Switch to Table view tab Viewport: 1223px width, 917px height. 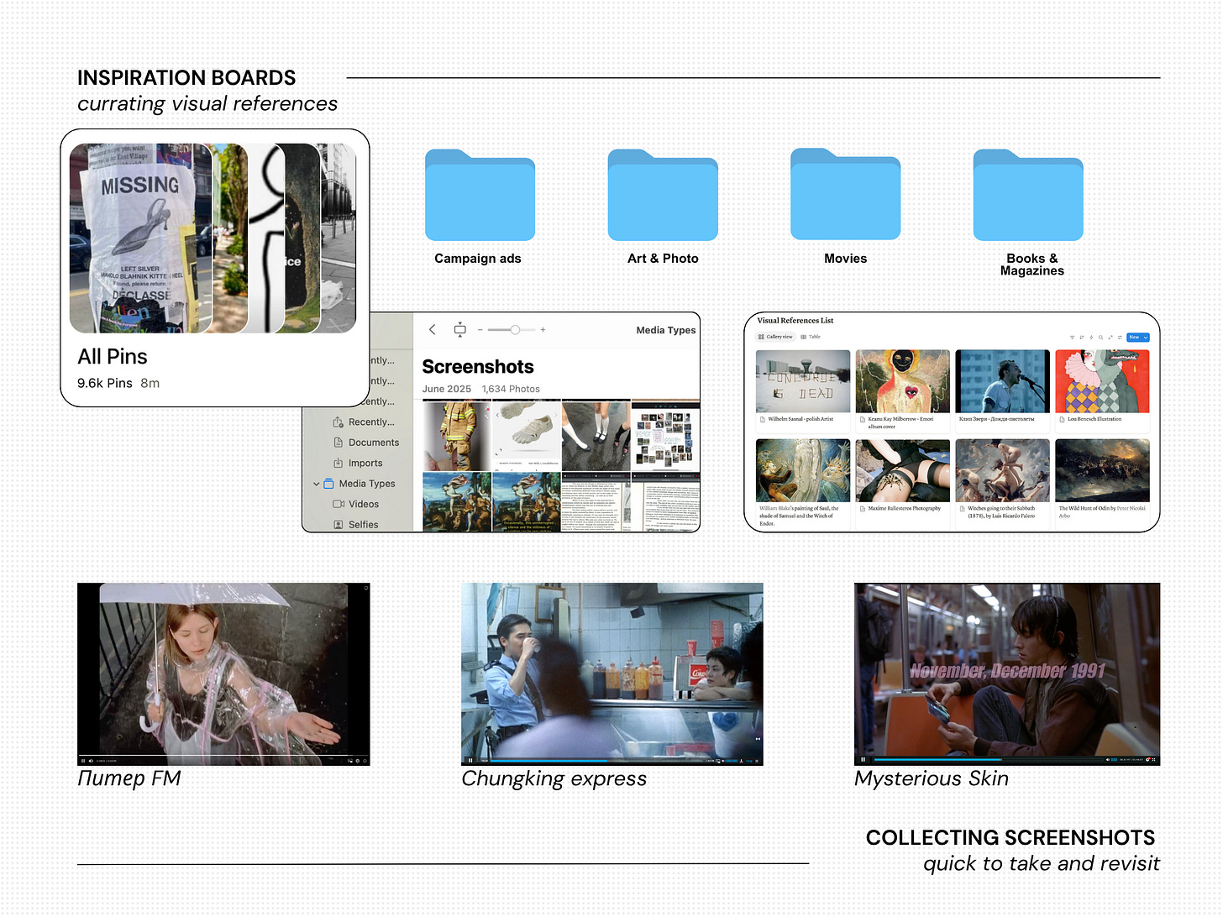click(x=811, y=337)
